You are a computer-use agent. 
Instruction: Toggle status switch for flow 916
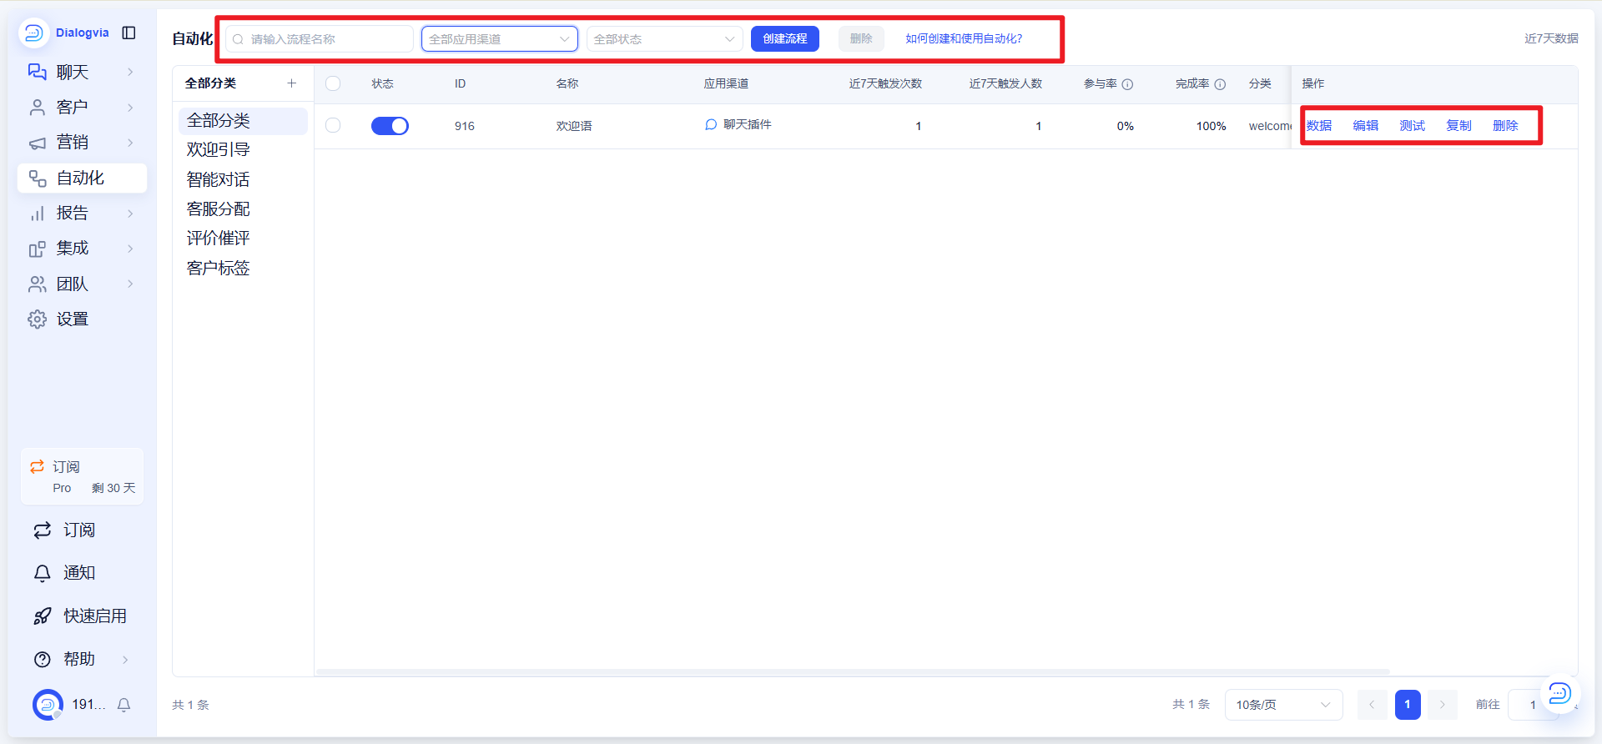[x=390, y=126]
